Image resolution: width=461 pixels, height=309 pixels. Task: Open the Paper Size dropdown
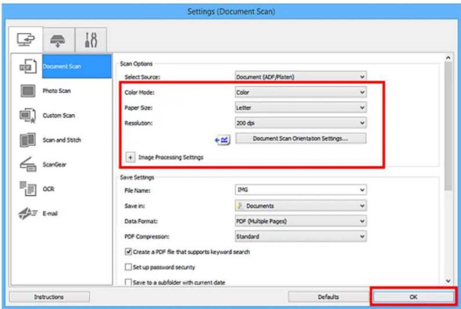[300, 108]
